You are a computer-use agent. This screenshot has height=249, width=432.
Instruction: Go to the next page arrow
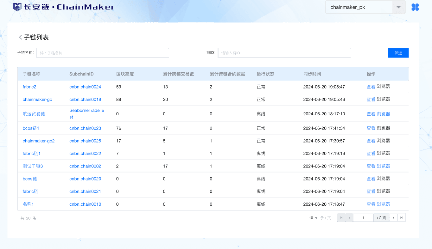click(393, 218)
